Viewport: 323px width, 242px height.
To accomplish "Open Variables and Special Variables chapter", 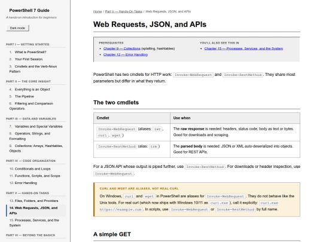I will tap(38, 126).
